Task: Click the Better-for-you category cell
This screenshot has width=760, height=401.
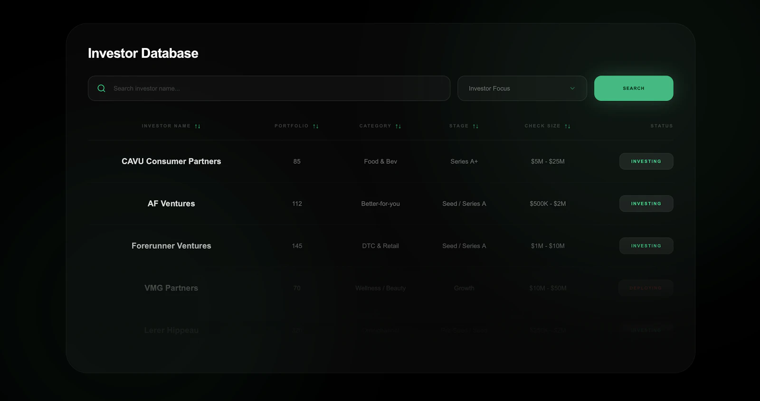Action: 380,204
